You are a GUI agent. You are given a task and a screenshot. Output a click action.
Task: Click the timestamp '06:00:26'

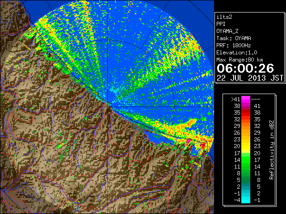tap(245, 68)
